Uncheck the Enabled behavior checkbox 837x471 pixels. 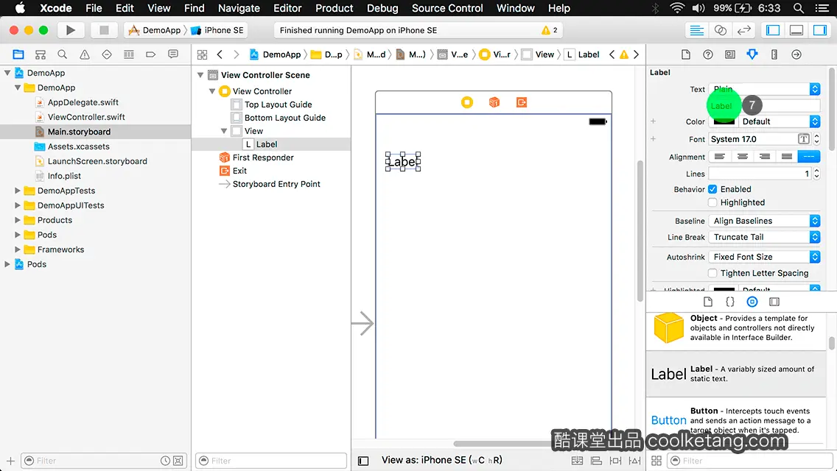point(712,189)
